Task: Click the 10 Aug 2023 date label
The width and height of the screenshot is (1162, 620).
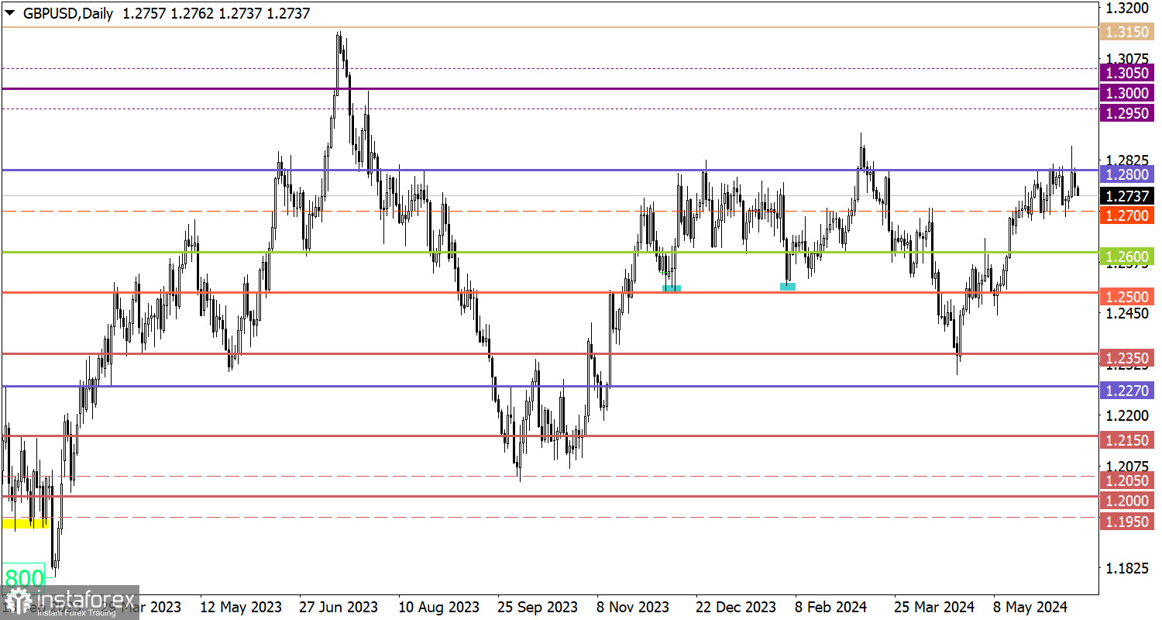Action: click(x=438, y=606)
